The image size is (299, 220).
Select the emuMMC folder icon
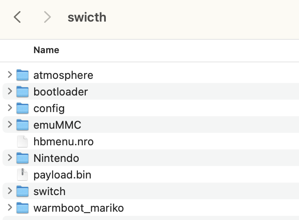point(22,125)
